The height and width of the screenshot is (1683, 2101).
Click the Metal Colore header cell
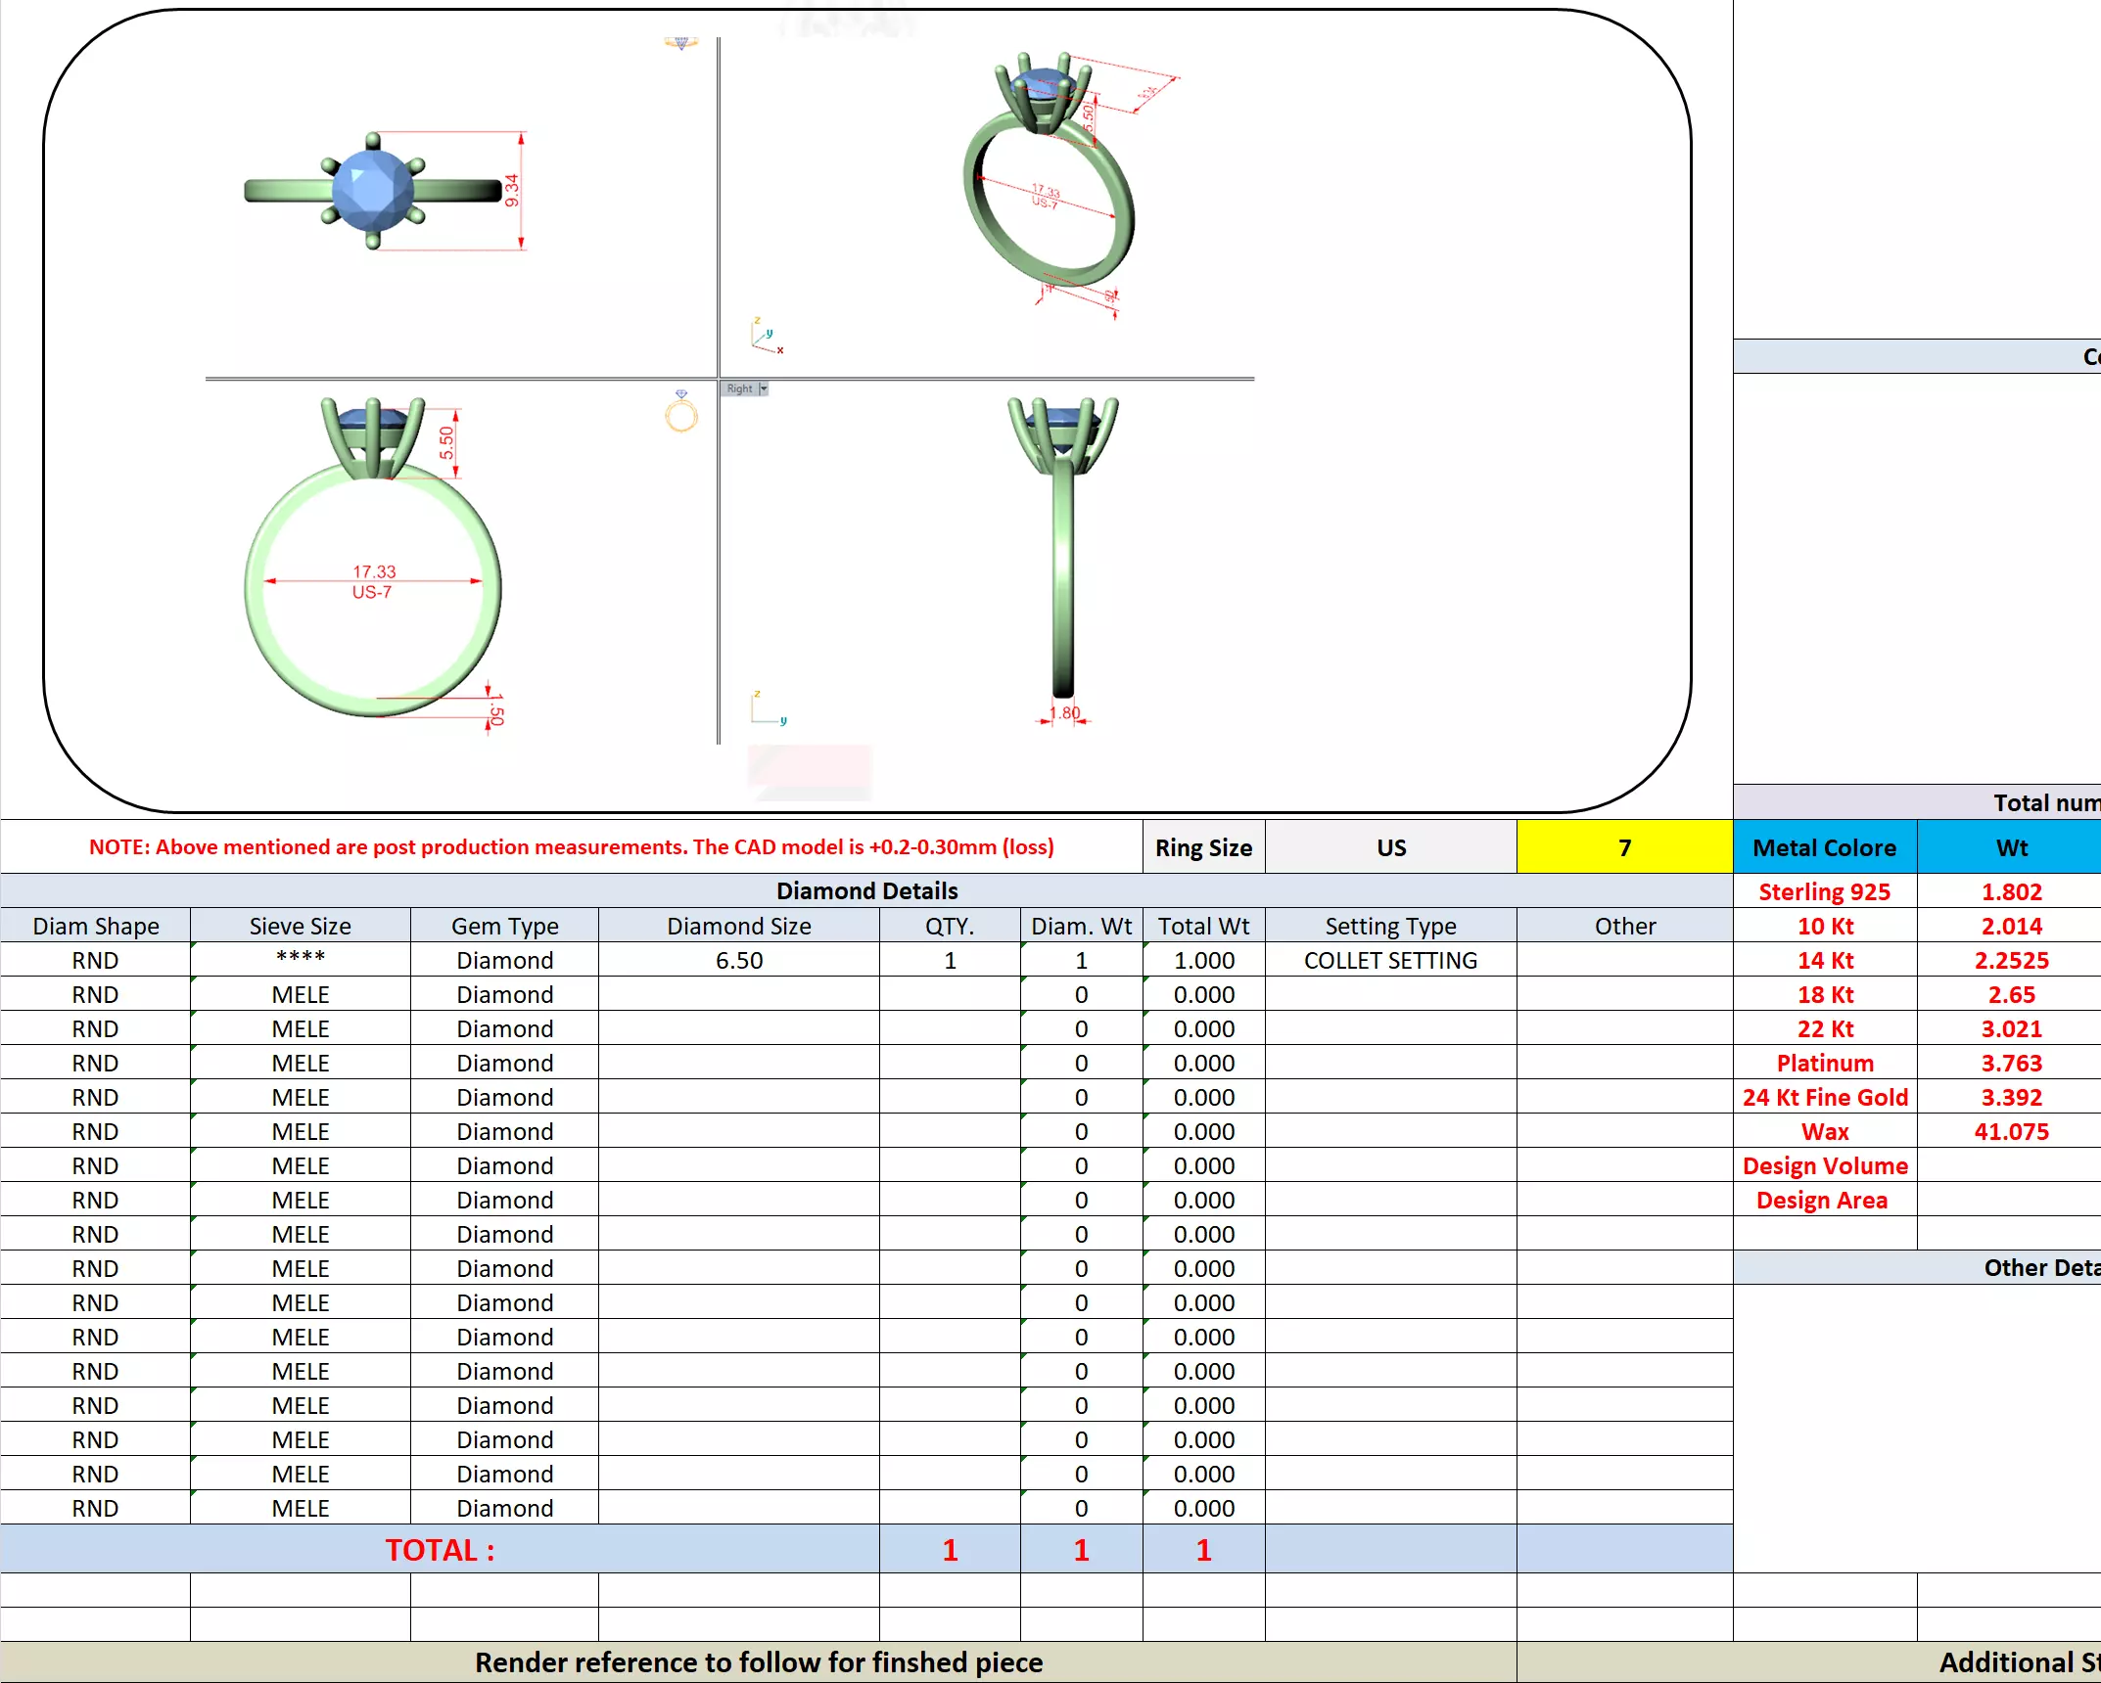[x=1824, y=847]
